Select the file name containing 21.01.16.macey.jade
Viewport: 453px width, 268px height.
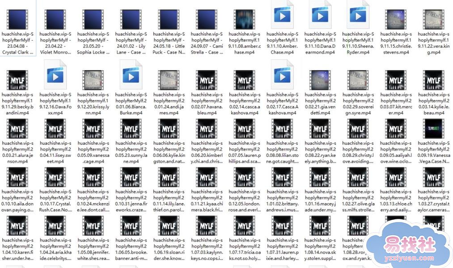320,201
